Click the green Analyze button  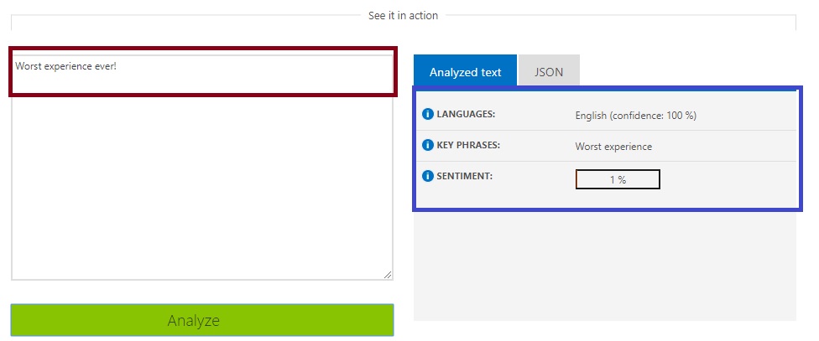pyautogui.click(x=202, y=320)
